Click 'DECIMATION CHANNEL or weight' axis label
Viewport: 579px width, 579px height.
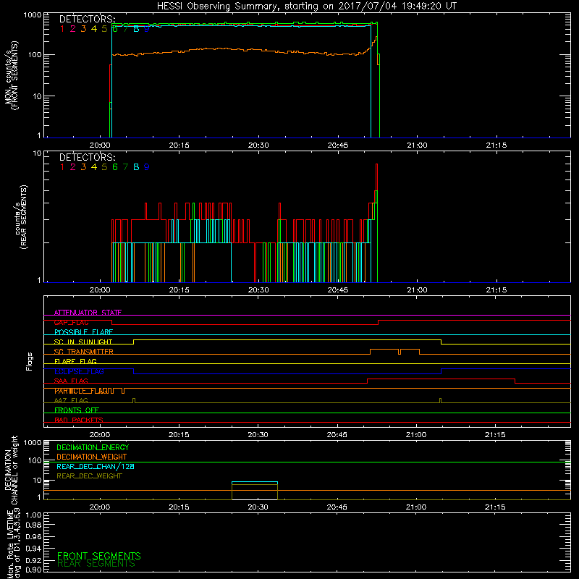point(12,470)
